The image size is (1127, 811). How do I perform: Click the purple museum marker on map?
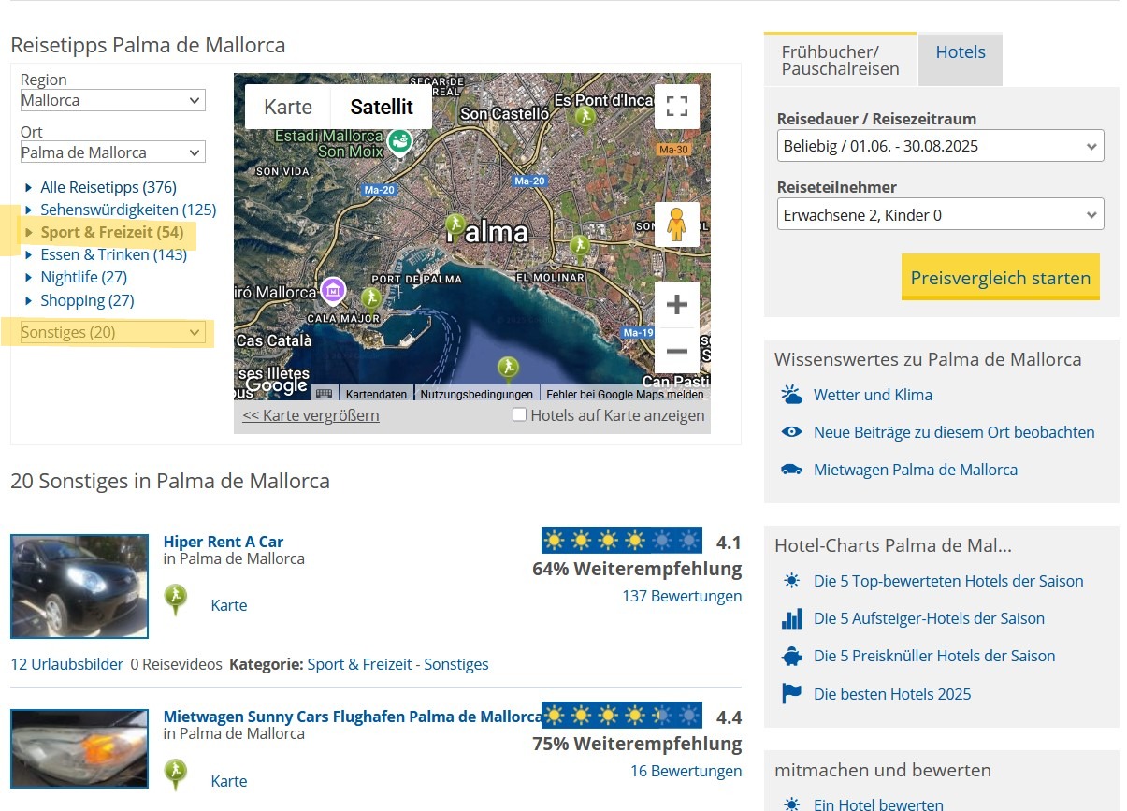tap(333, 289)
